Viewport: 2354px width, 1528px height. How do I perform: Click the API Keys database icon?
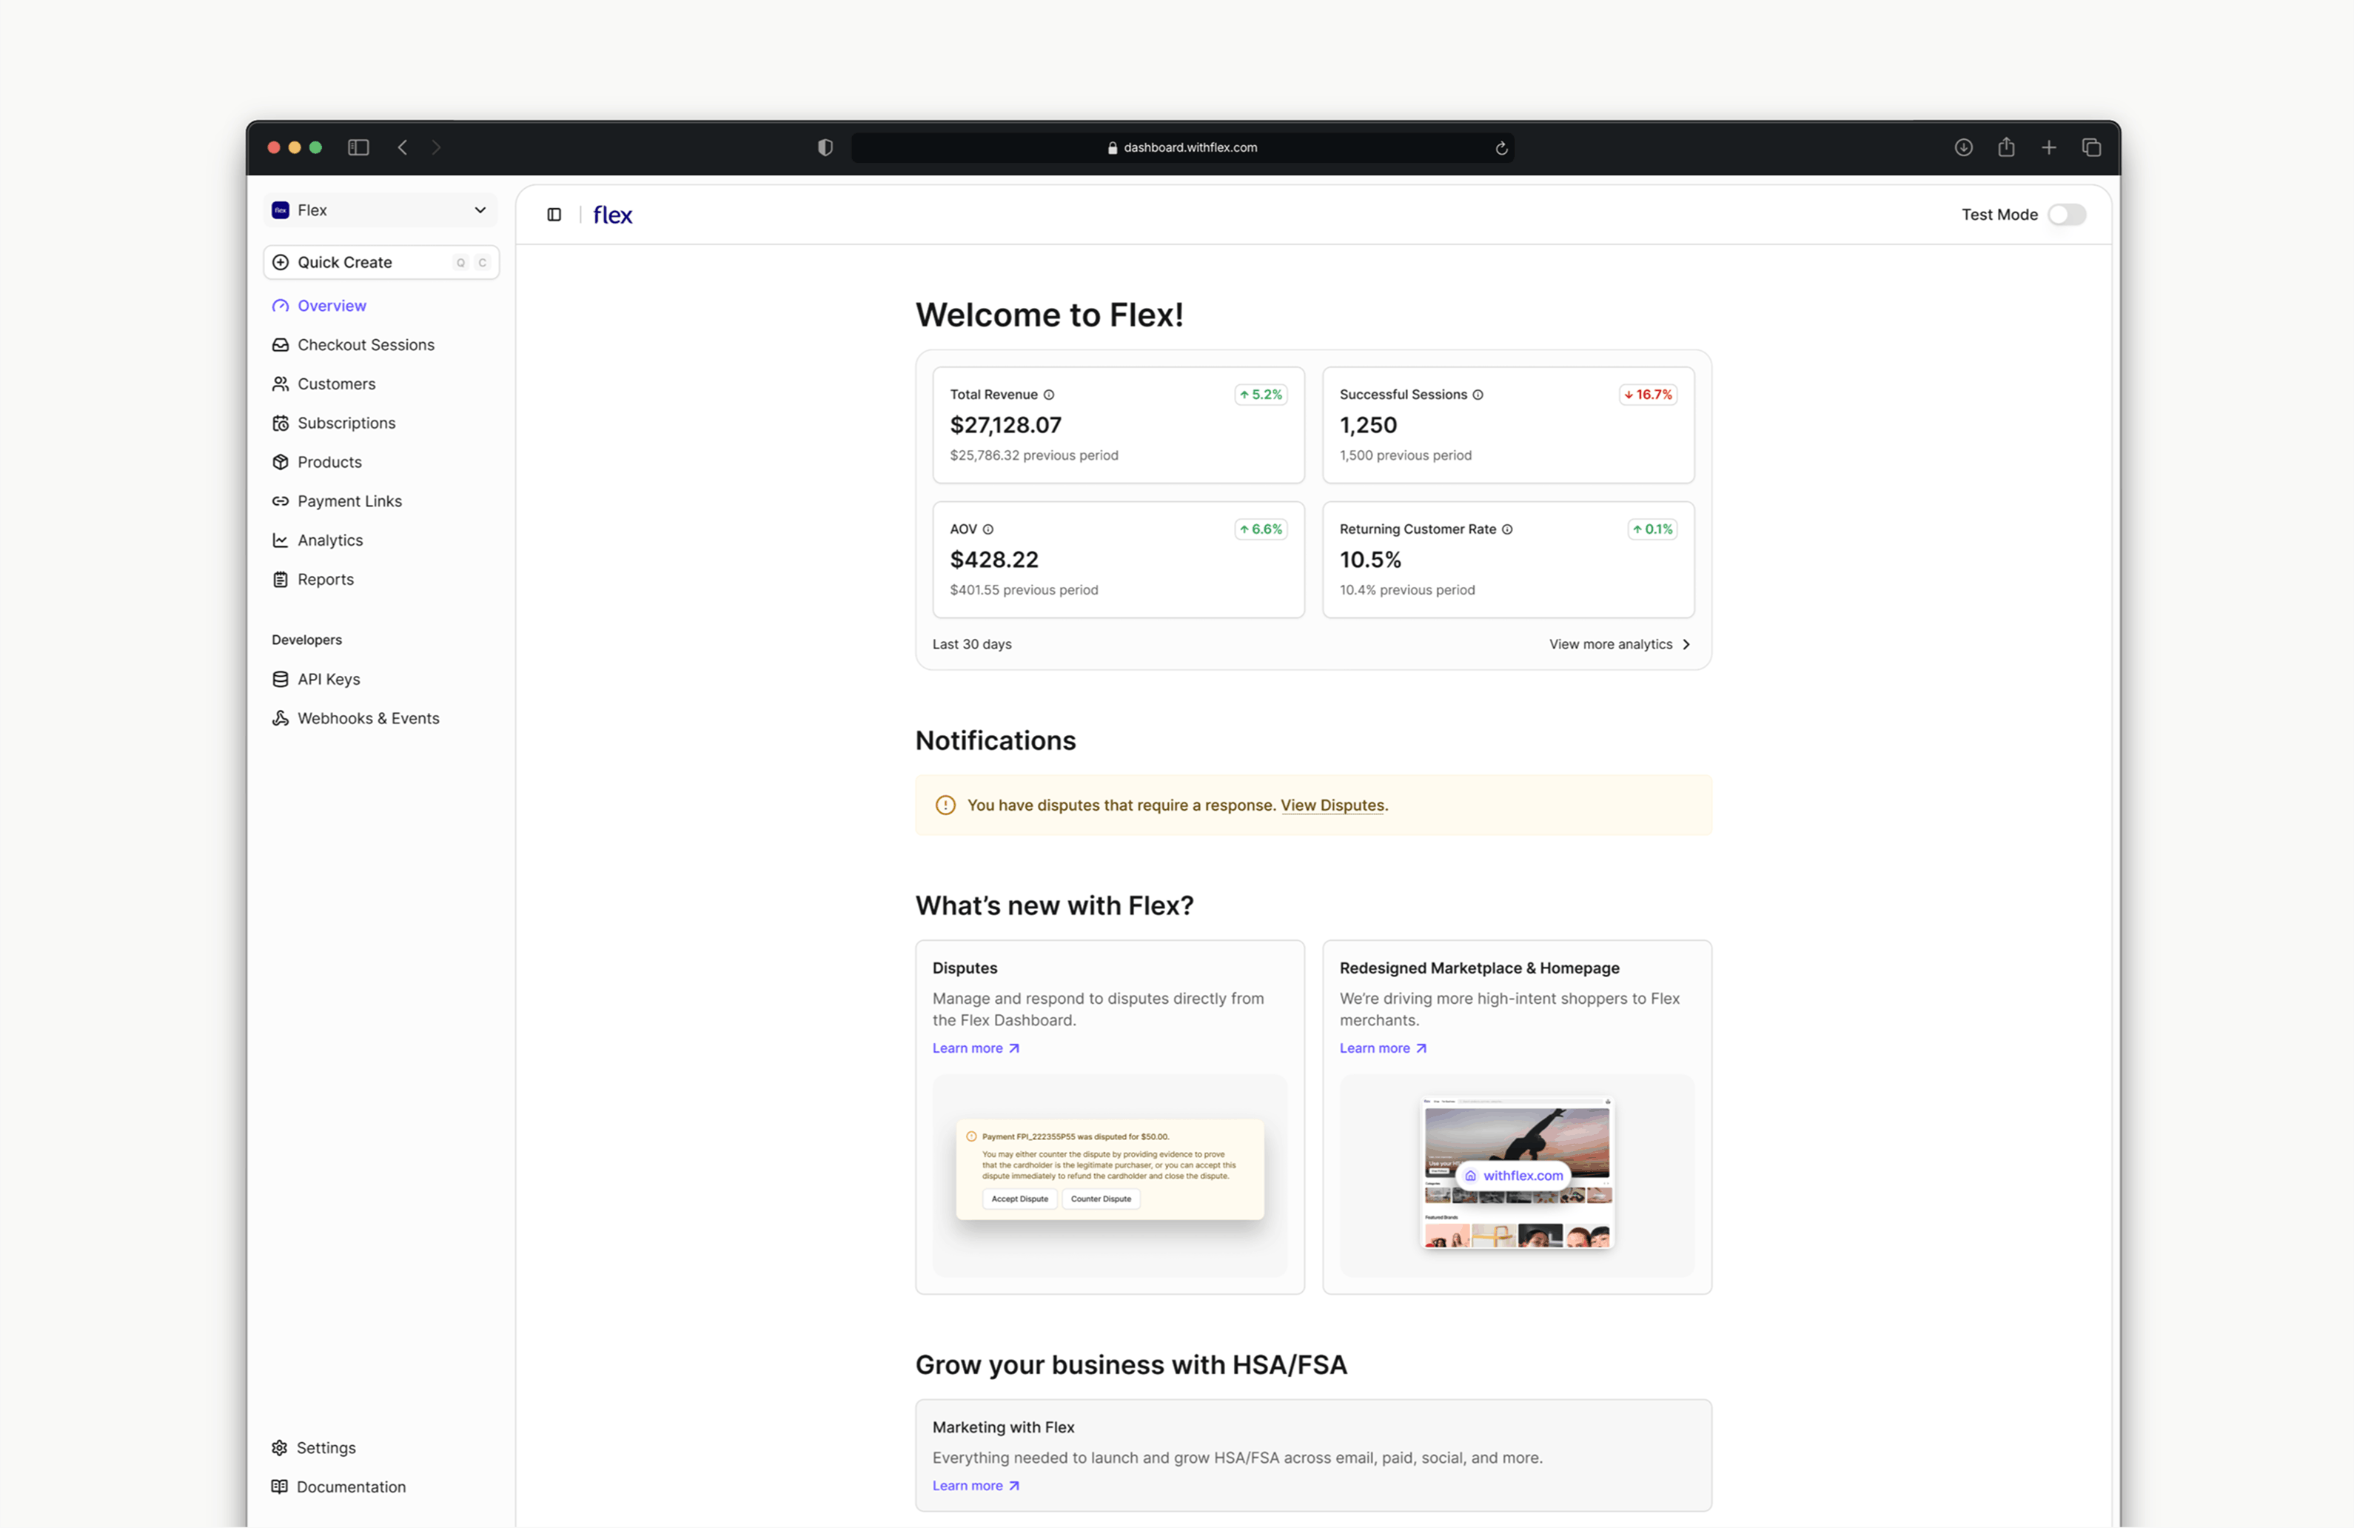tap(281, 680)
